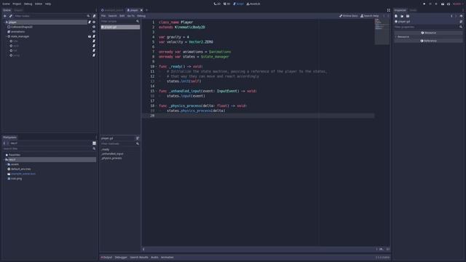Open the Scene menu
The image size is (466, 262).
[x=6, y=4]
